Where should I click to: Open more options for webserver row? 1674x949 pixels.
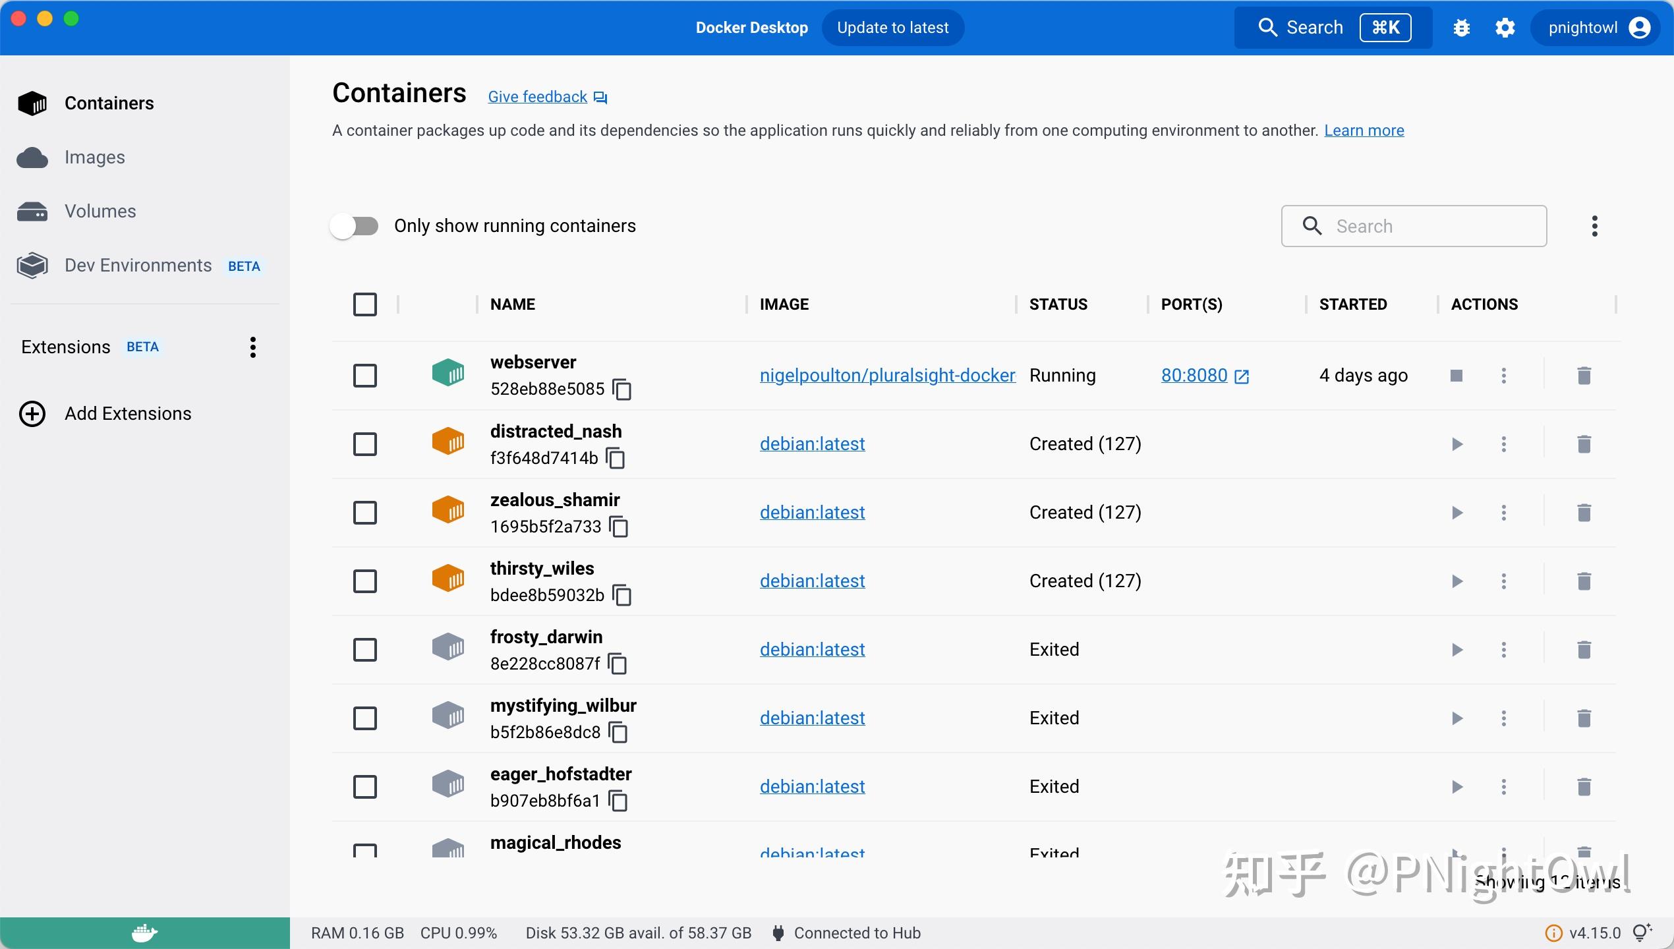point(1504,376)
